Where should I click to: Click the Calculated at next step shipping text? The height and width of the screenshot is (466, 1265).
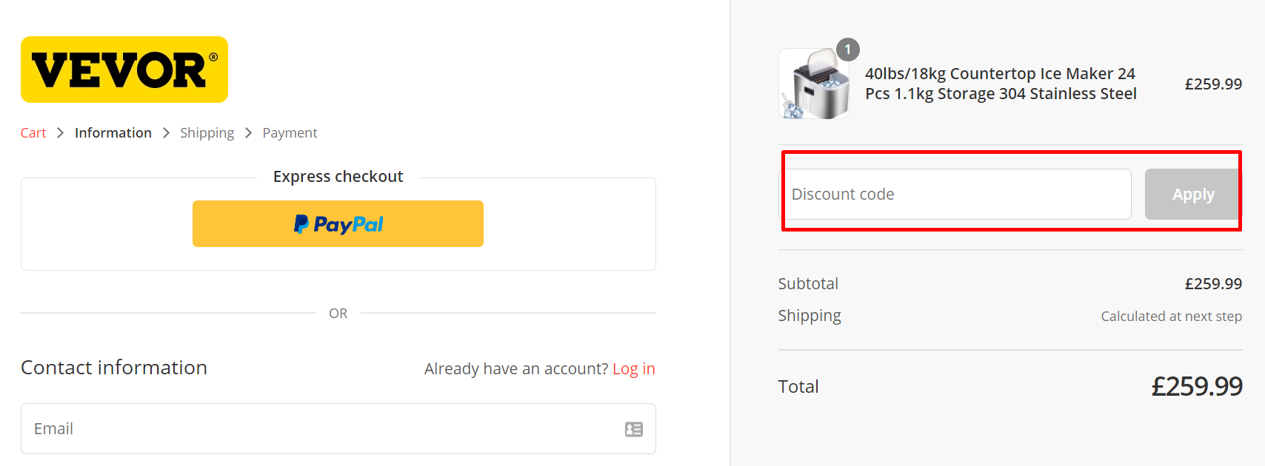point(1171,316)
